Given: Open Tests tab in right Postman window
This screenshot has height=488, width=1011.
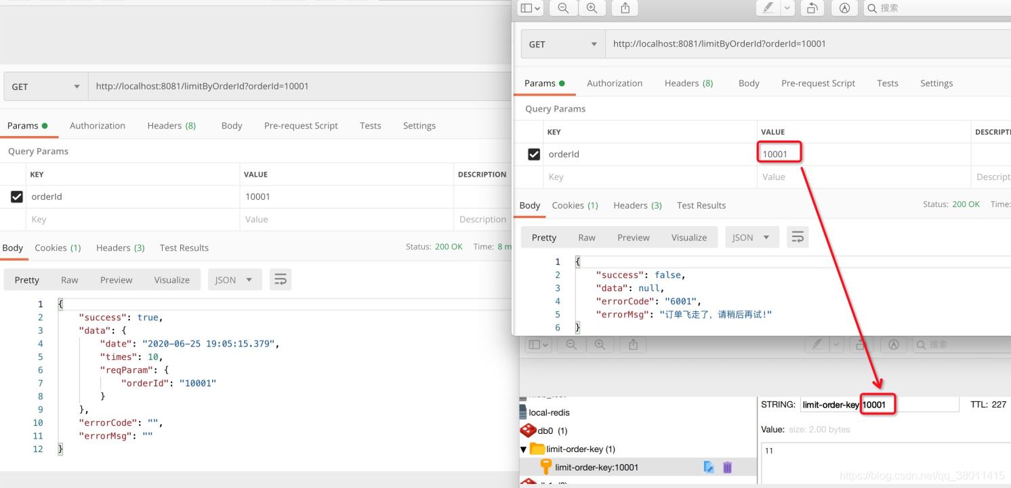Looking at the screenshot, I should (888, 83).
